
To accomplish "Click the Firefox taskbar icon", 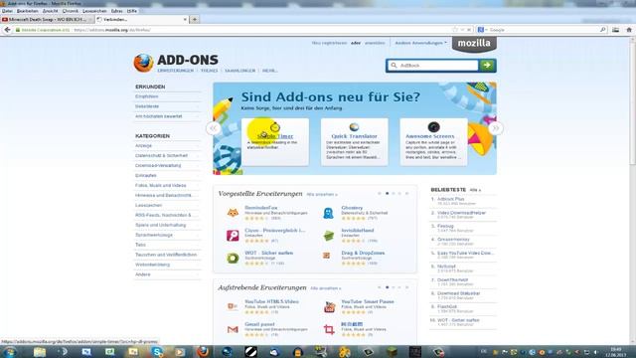I will [x=203, y=352].
